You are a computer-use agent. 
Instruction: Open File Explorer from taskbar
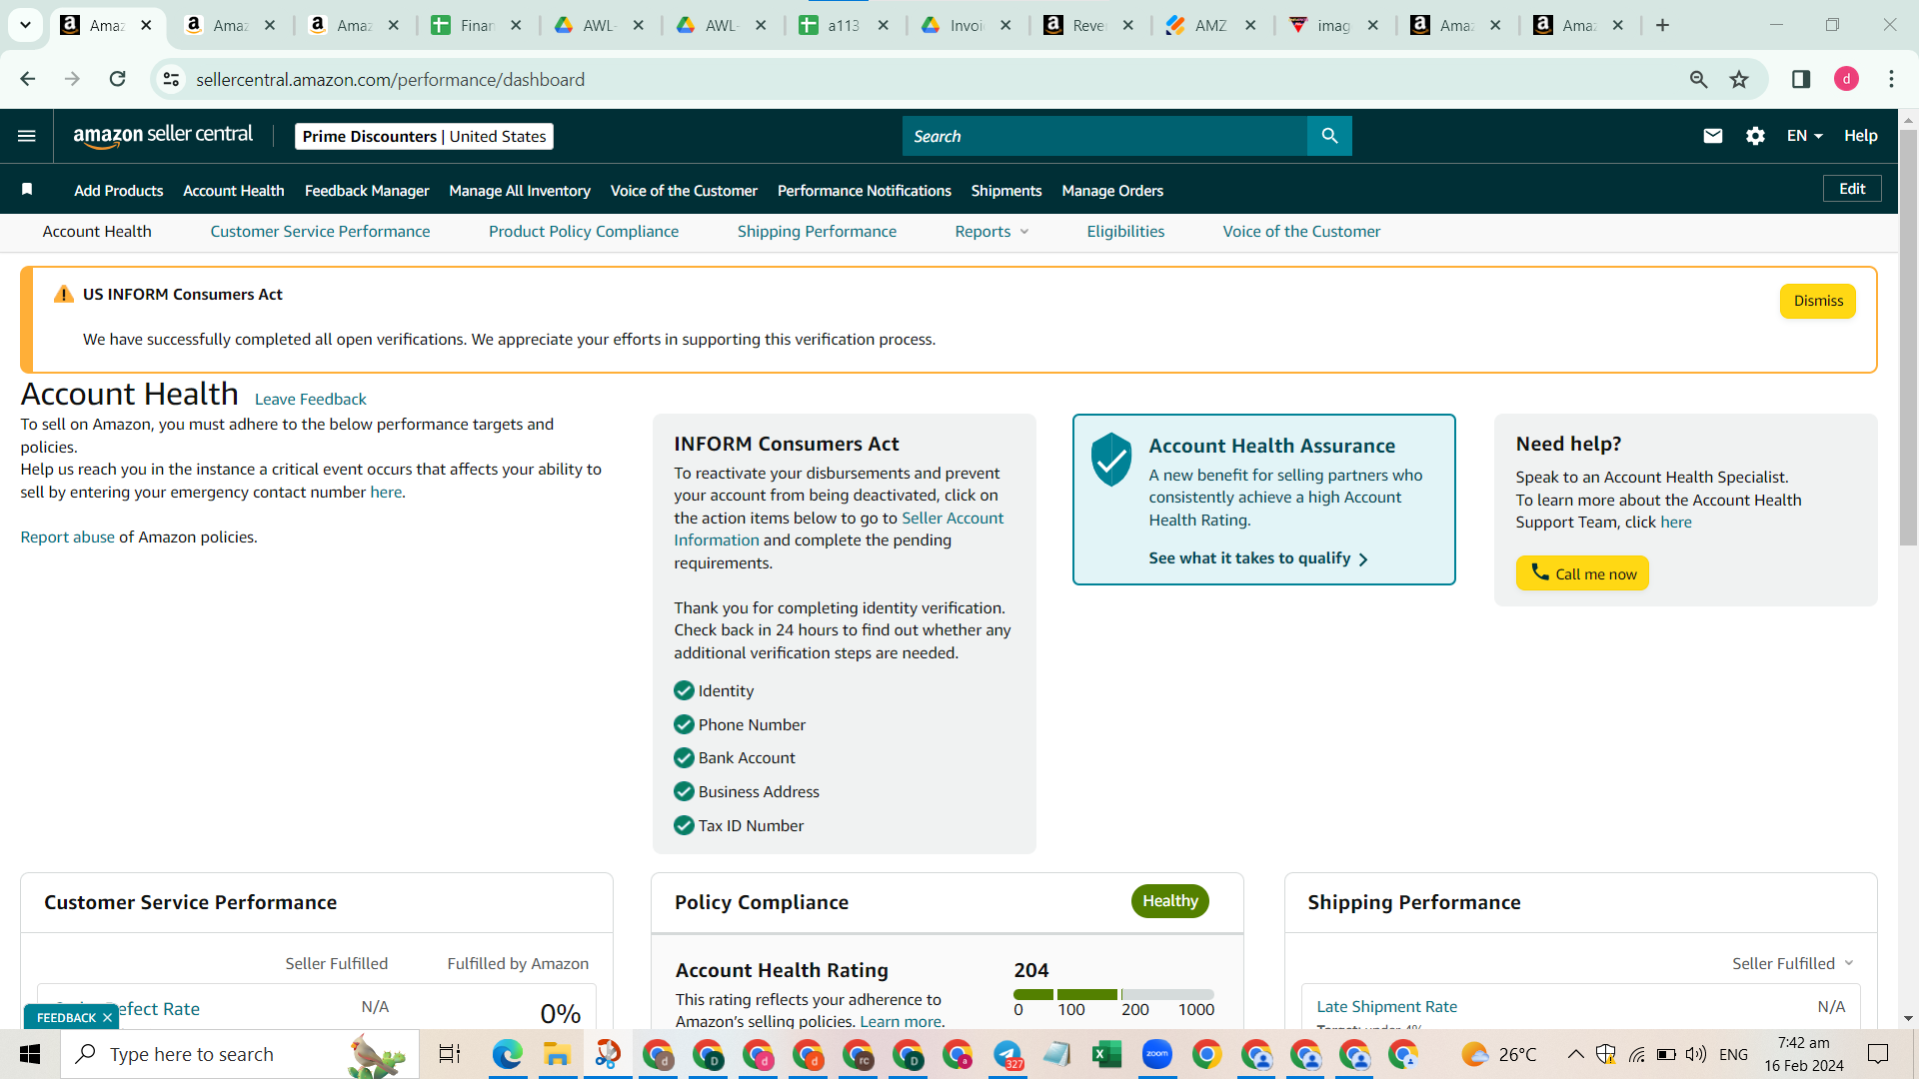(557, 1054)
